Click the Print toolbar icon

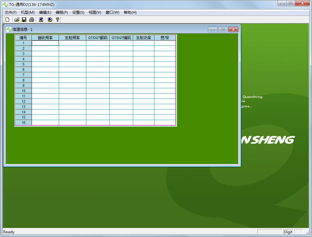31,20
